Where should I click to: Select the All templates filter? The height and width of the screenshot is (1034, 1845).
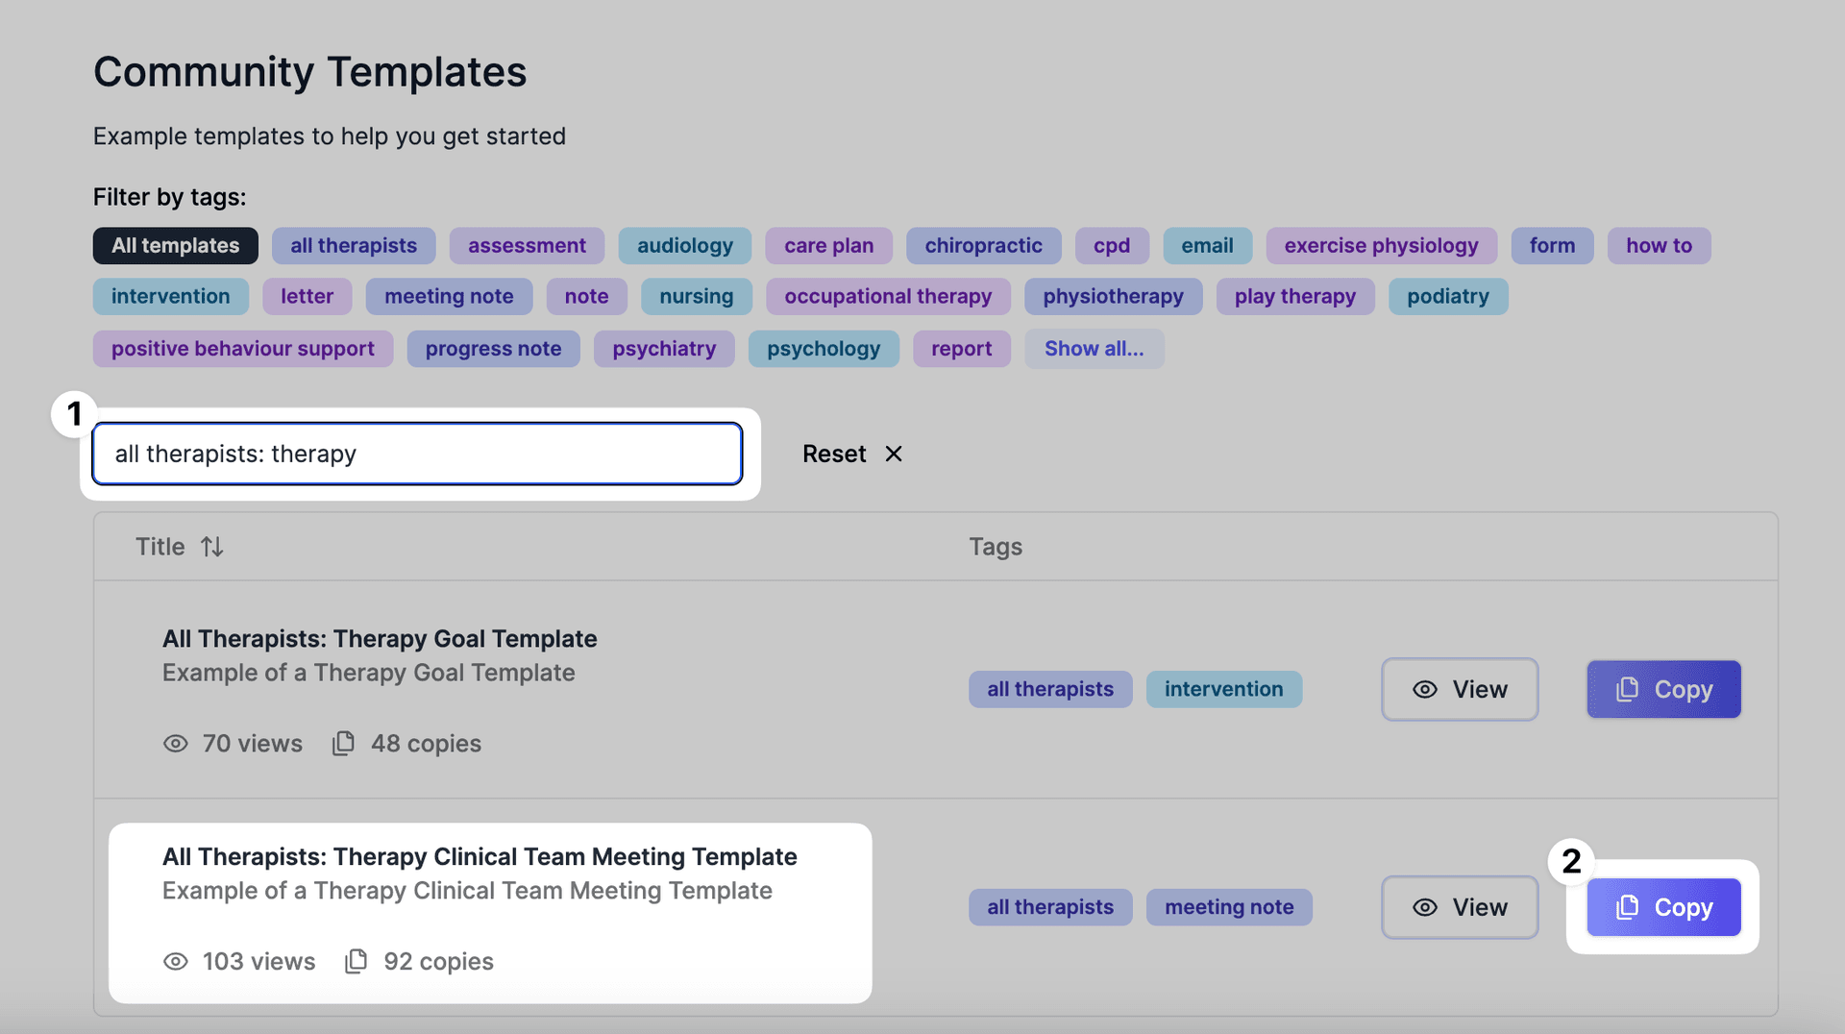[175, 245]
